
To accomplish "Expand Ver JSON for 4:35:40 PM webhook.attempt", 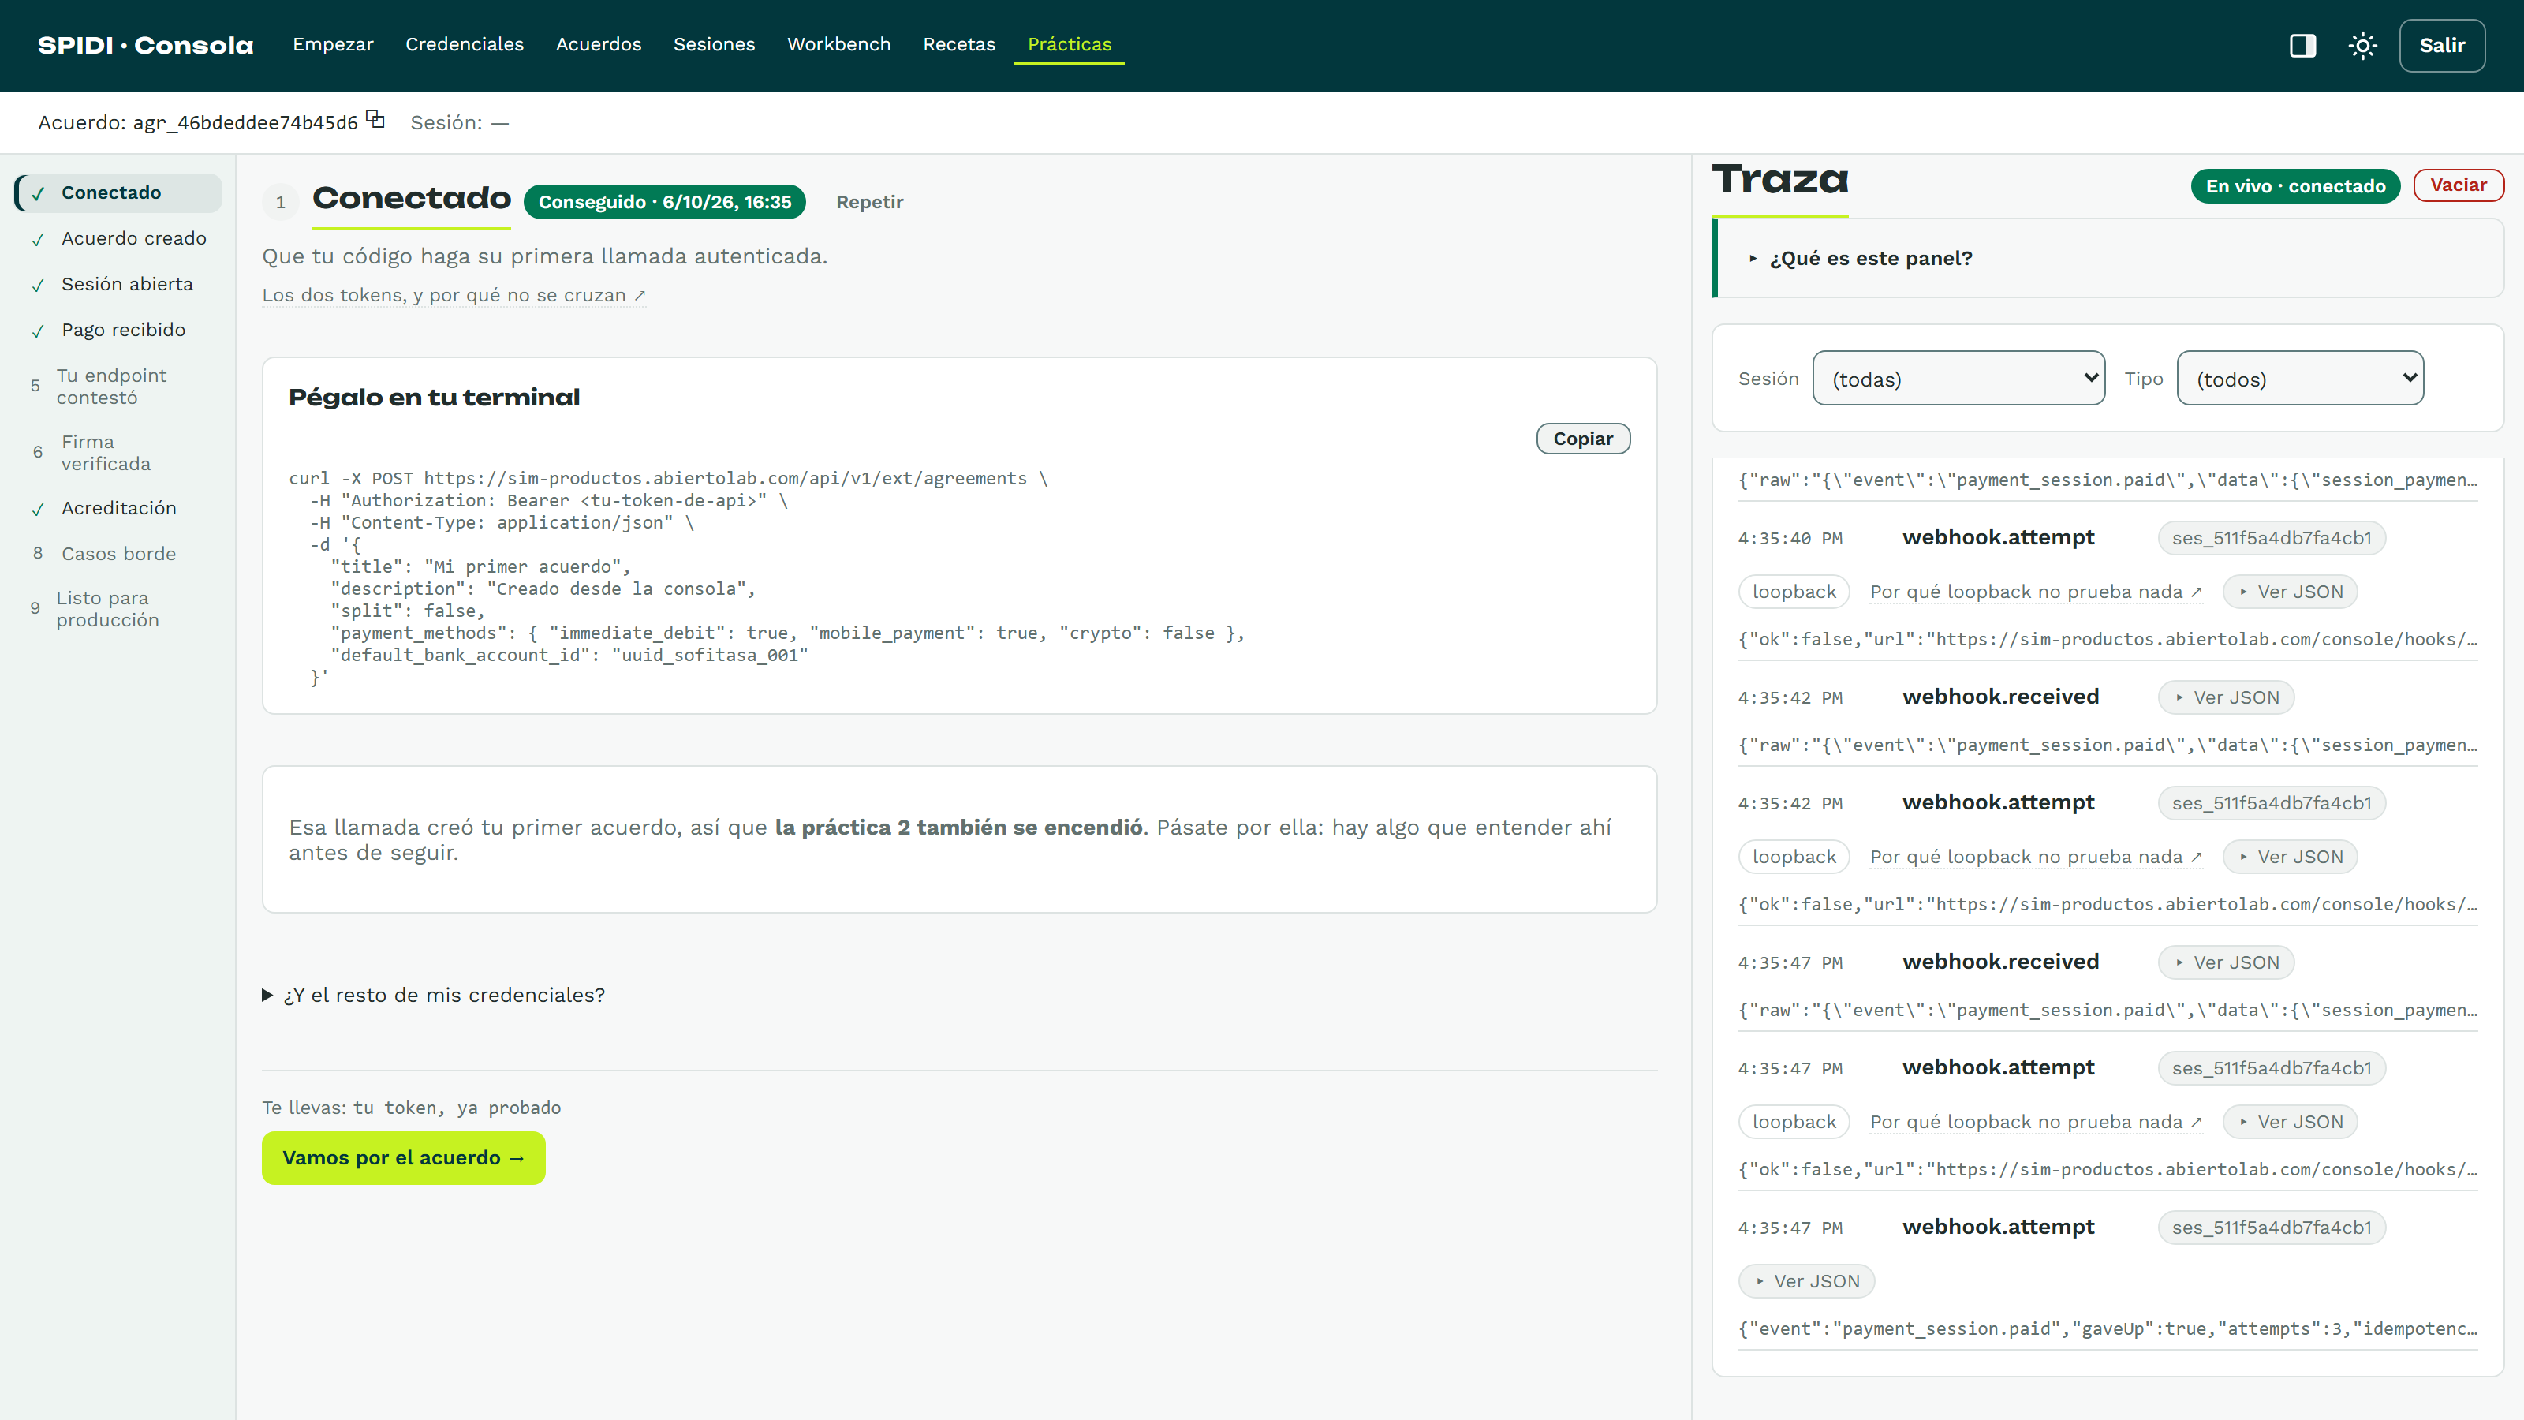I will pyautogui.click(x=2290, y=592).
